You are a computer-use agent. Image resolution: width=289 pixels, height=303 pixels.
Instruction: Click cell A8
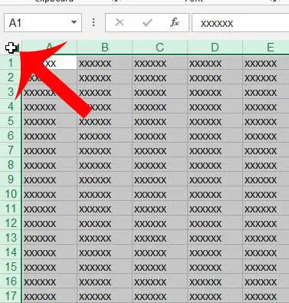tap(50, 165)
